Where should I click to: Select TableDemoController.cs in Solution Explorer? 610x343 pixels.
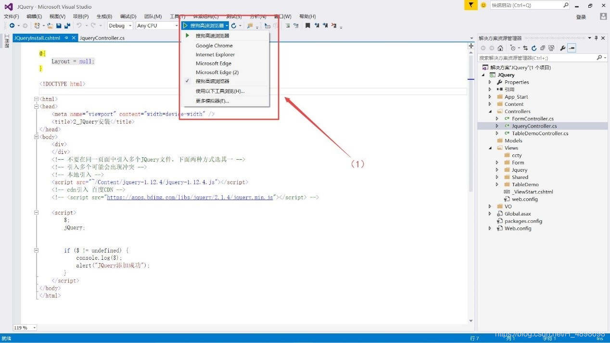[x=540, y=133]
